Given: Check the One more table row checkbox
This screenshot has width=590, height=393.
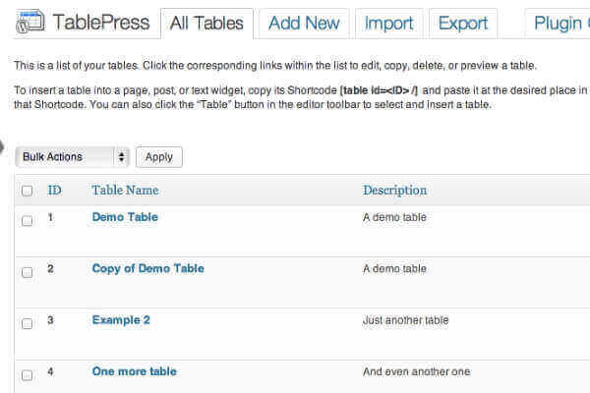Looking at the screenshot, I should 28,374.
